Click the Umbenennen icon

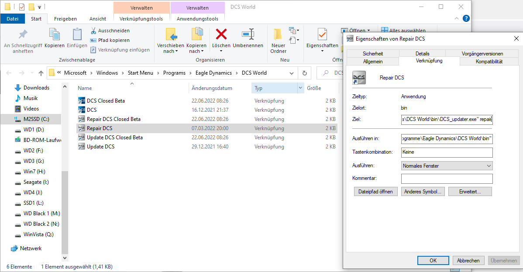click(248, 34)
